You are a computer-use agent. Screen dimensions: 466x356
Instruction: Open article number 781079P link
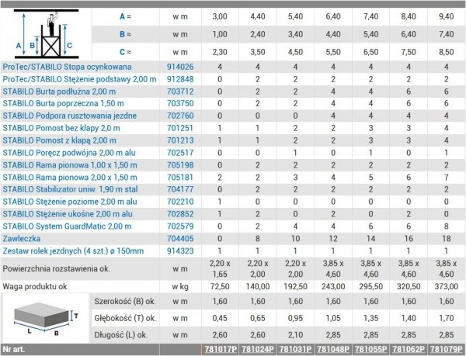tap(447, 350)
